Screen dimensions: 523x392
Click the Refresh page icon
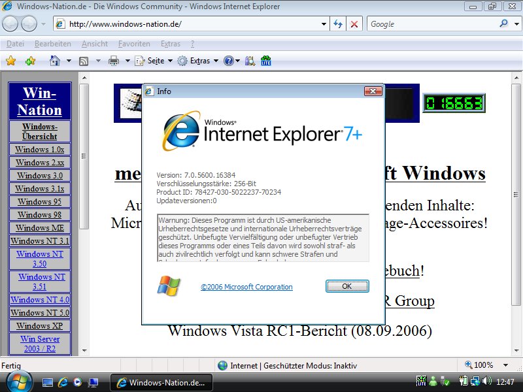tap(338, 24)
